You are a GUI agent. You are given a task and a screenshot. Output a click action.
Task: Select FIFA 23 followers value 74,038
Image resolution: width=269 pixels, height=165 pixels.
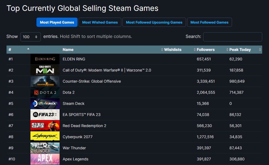[x=203, y=115]
